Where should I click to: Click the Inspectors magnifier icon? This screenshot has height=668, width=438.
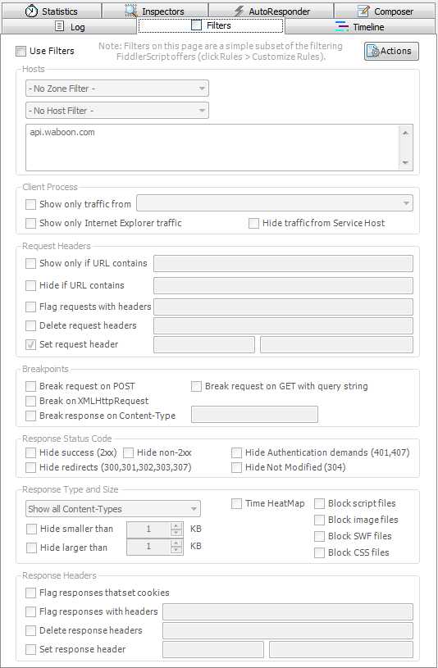click(131, 10)
